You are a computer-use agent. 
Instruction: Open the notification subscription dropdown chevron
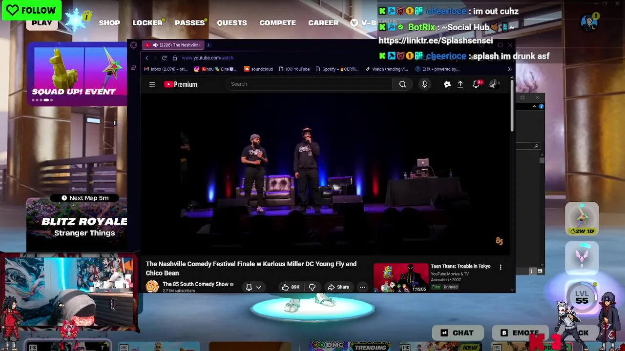coord(259,287)
